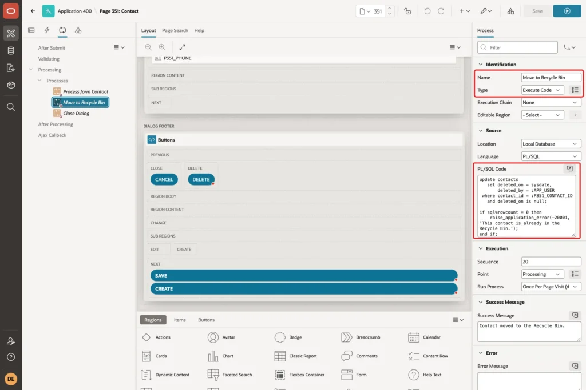Collapse the Identification section

point(481,64)
